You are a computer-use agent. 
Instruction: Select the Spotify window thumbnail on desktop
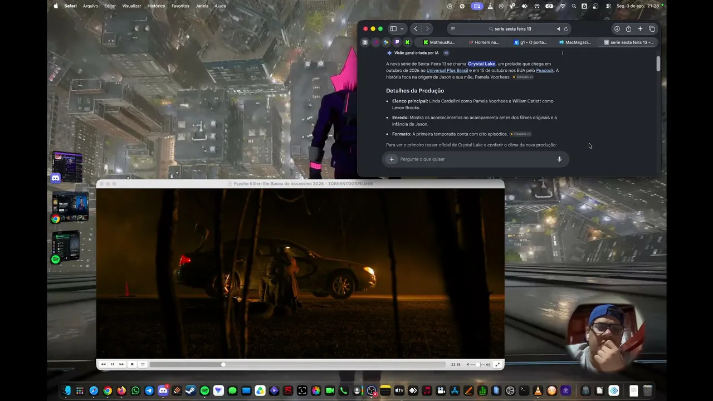[66, 247]
